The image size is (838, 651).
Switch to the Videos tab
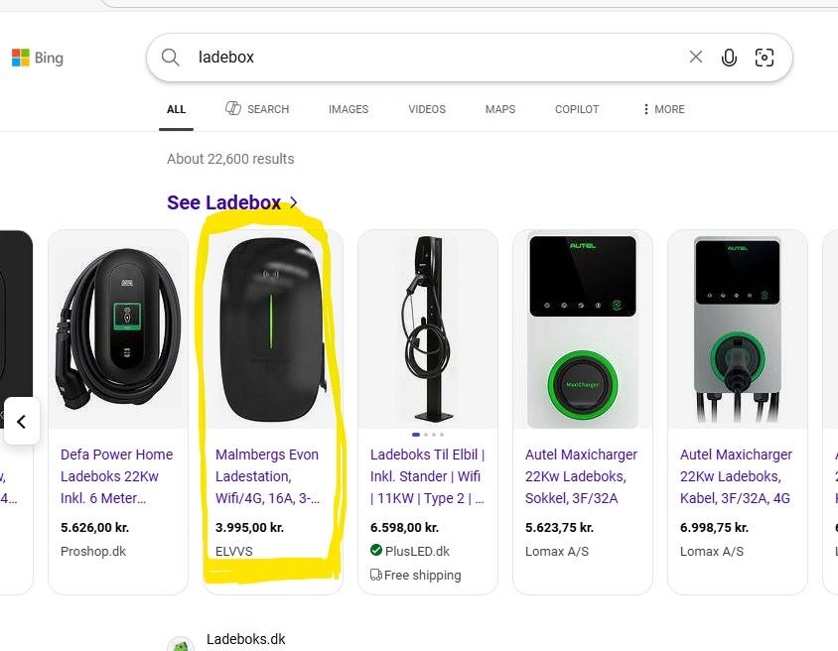[427, 109]
